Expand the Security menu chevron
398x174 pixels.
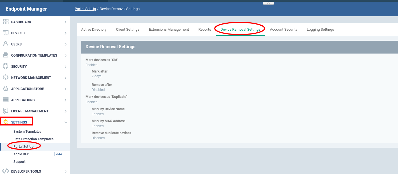coord(65,67)
